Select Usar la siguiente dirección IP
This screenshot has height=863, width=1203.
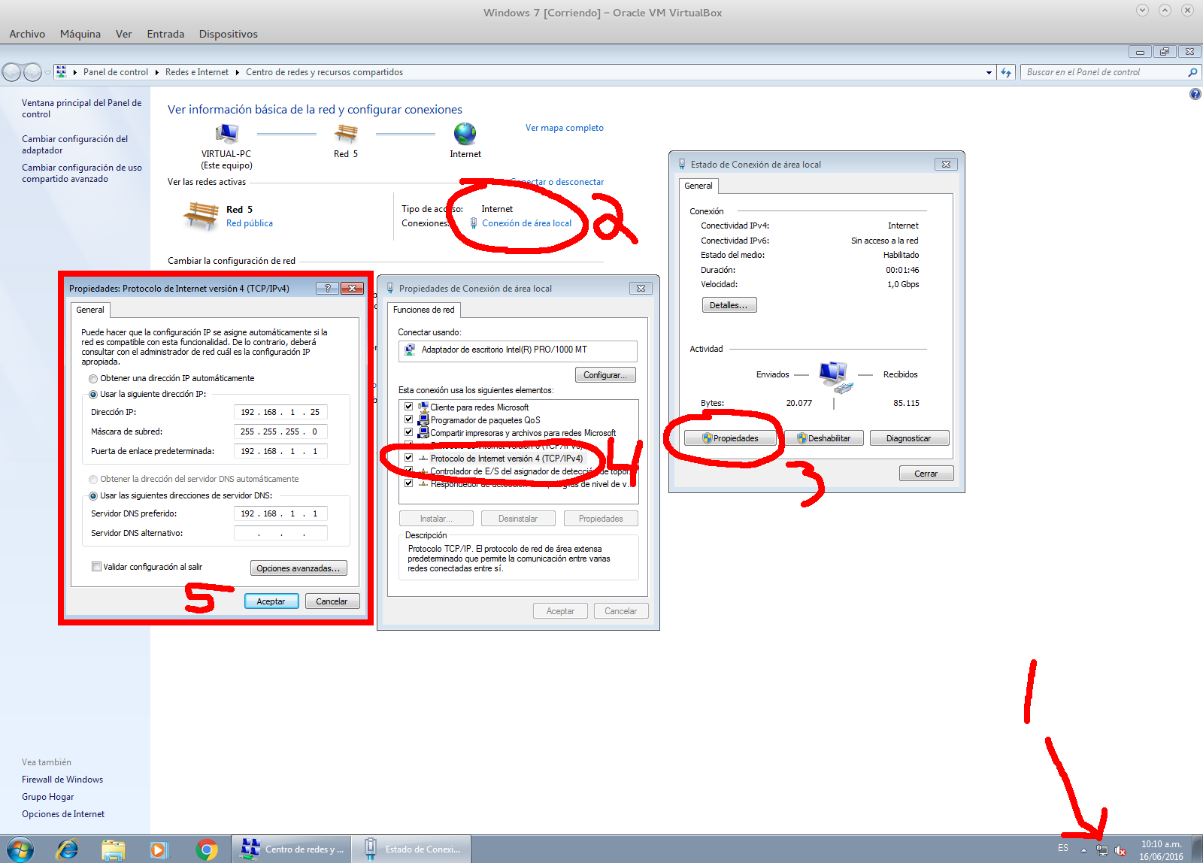(x=93, y=395)
